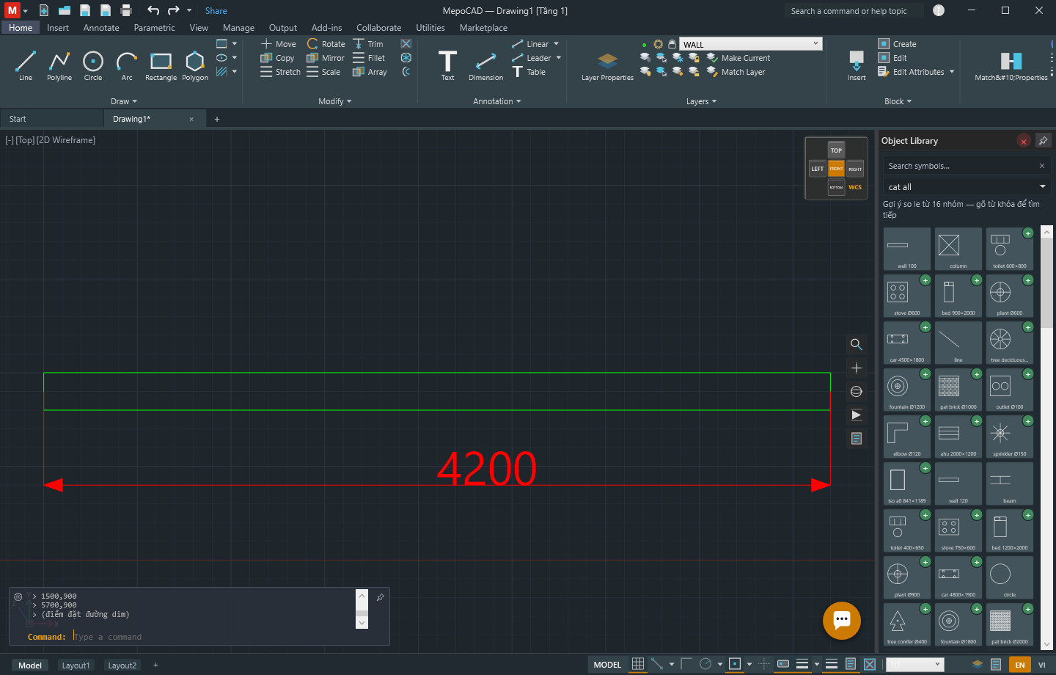Screen dimensions: 1056x675
Task: Click the Match Layer button
Action: (x=736, y=72)
